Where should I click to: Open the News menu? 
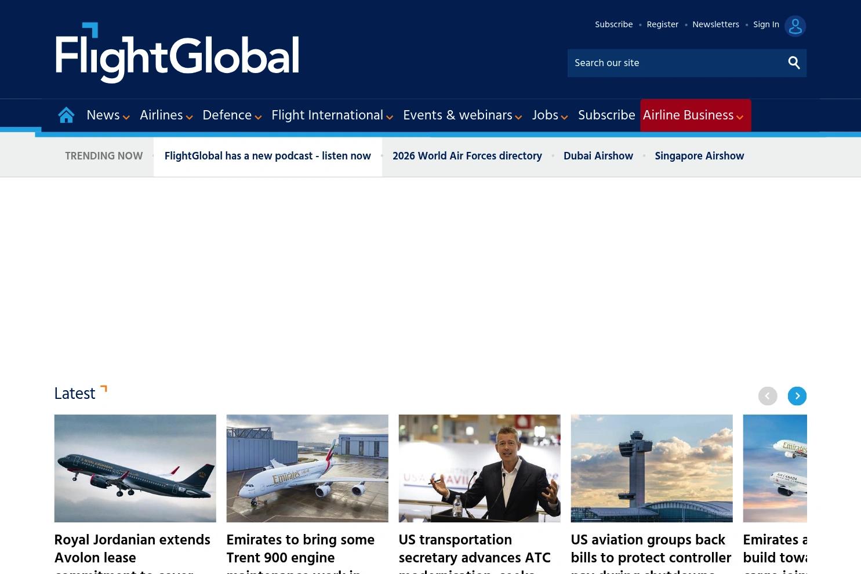coord(103,115)
